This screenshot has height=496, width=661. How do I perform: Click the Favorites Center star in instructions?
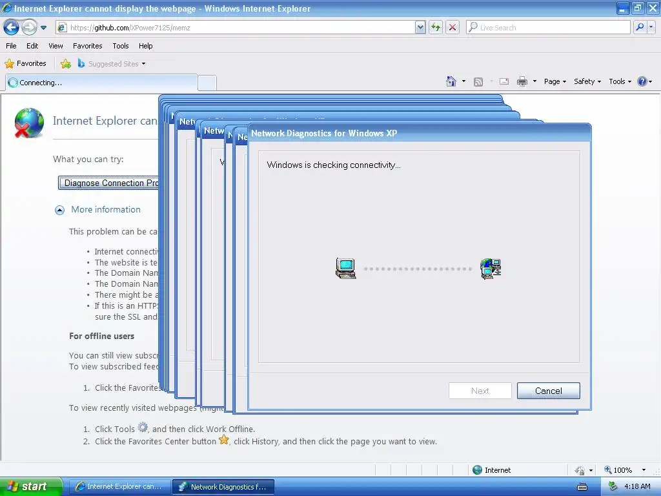224,440
